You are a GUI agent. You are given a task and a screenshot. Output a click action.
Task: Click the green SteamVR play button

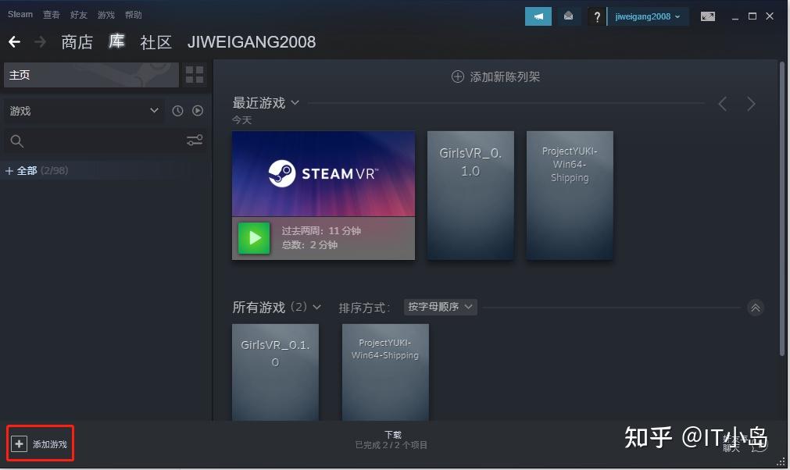[x=254, y=237]
